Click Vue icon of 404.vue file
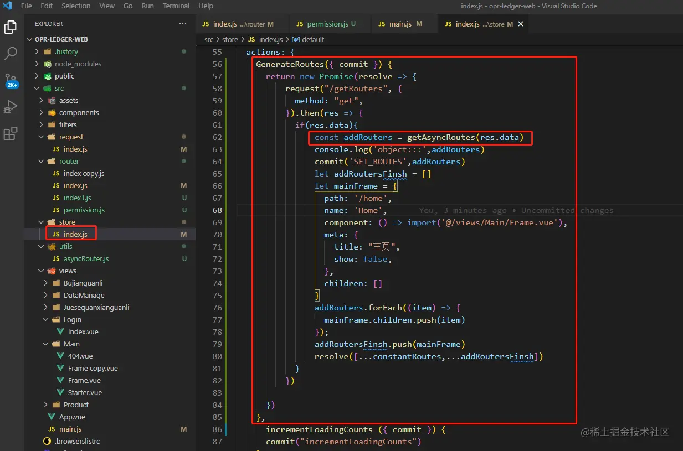 click(x=60, y=356)
